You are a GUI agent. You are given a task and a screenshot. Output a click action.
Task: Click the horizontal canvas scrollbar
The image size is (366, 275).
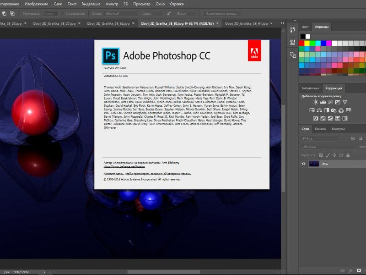click(164, 272)
